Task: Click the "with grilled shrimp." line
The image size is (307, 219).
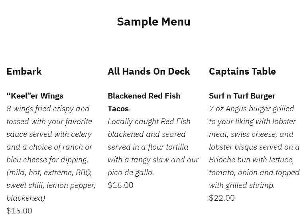Action: [x=242, y=185]
